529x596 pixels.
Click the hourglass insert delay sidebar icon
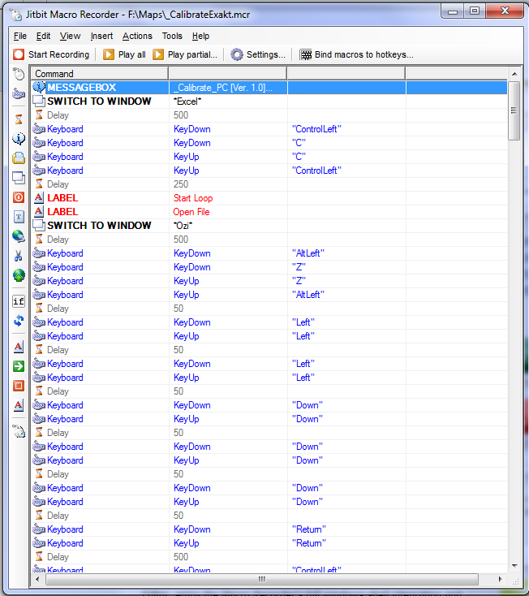click(x=18, y=119)
